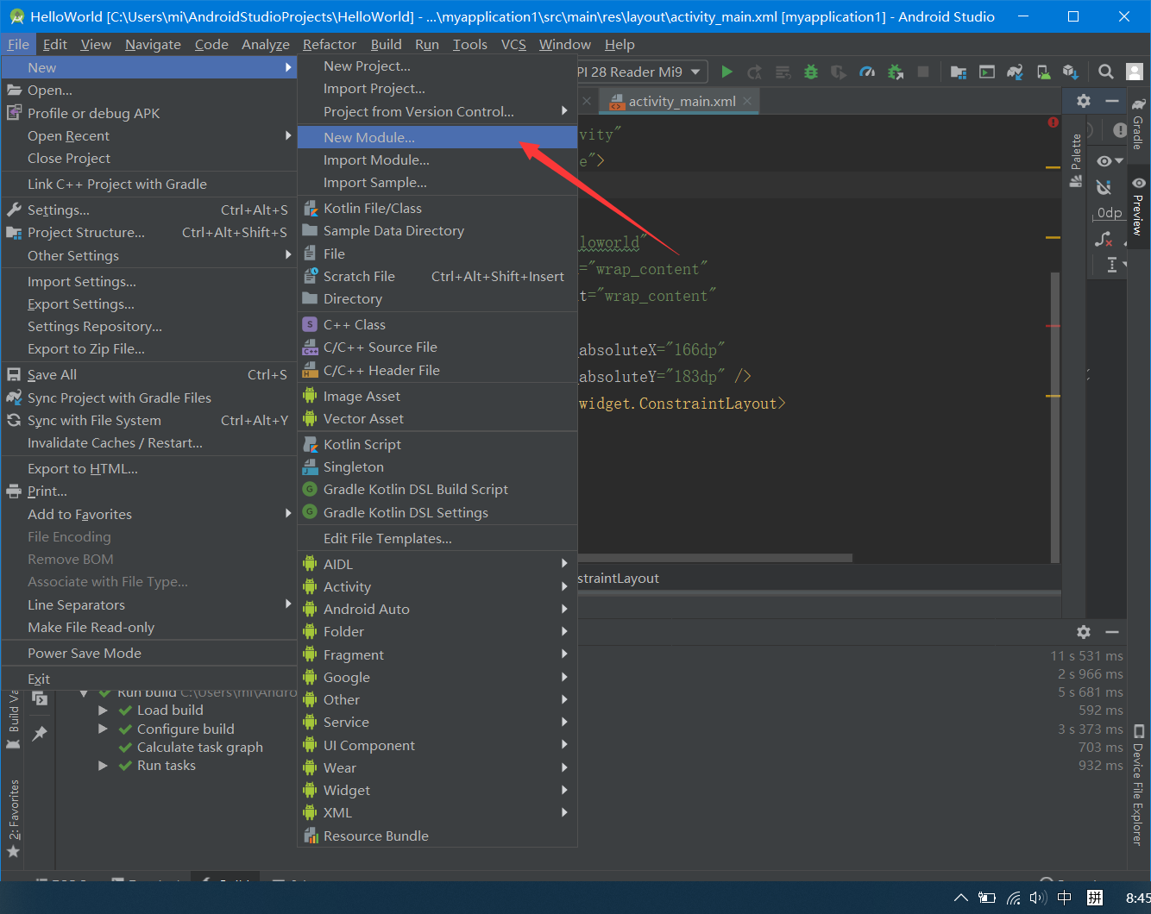Viewport: 1151px width, 914px height.
Task: Hide the Build panel with minus icon
Action: 1112,632
